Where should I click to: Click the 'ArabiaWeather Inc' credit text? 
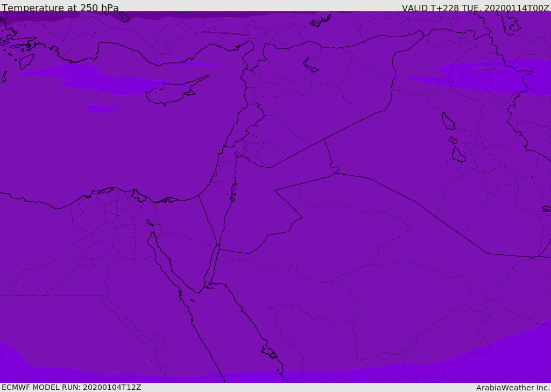coord(513,388)
